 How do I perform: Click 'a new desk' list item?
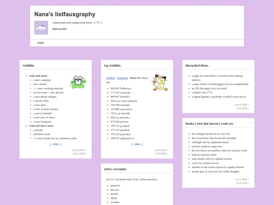pyautogui.click(x=40, y=105)
